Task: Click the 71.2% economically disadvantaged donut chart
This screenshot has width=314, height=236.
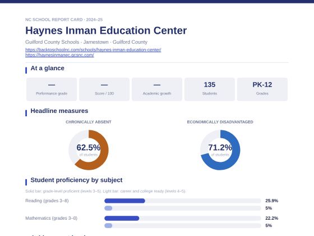Action: coord(220,150)
